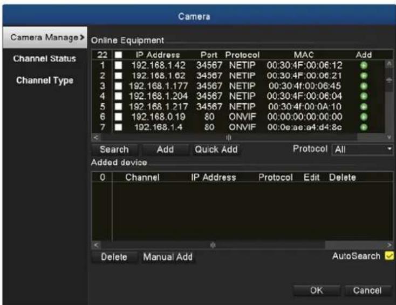Click the MAC address 00:00:00:00:00:00

305,117
